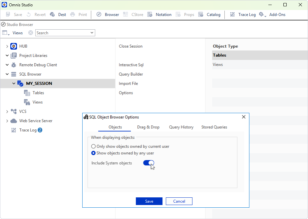308x219 pixels.
Task: Open the Catalog icon
Action: [201, 15]
